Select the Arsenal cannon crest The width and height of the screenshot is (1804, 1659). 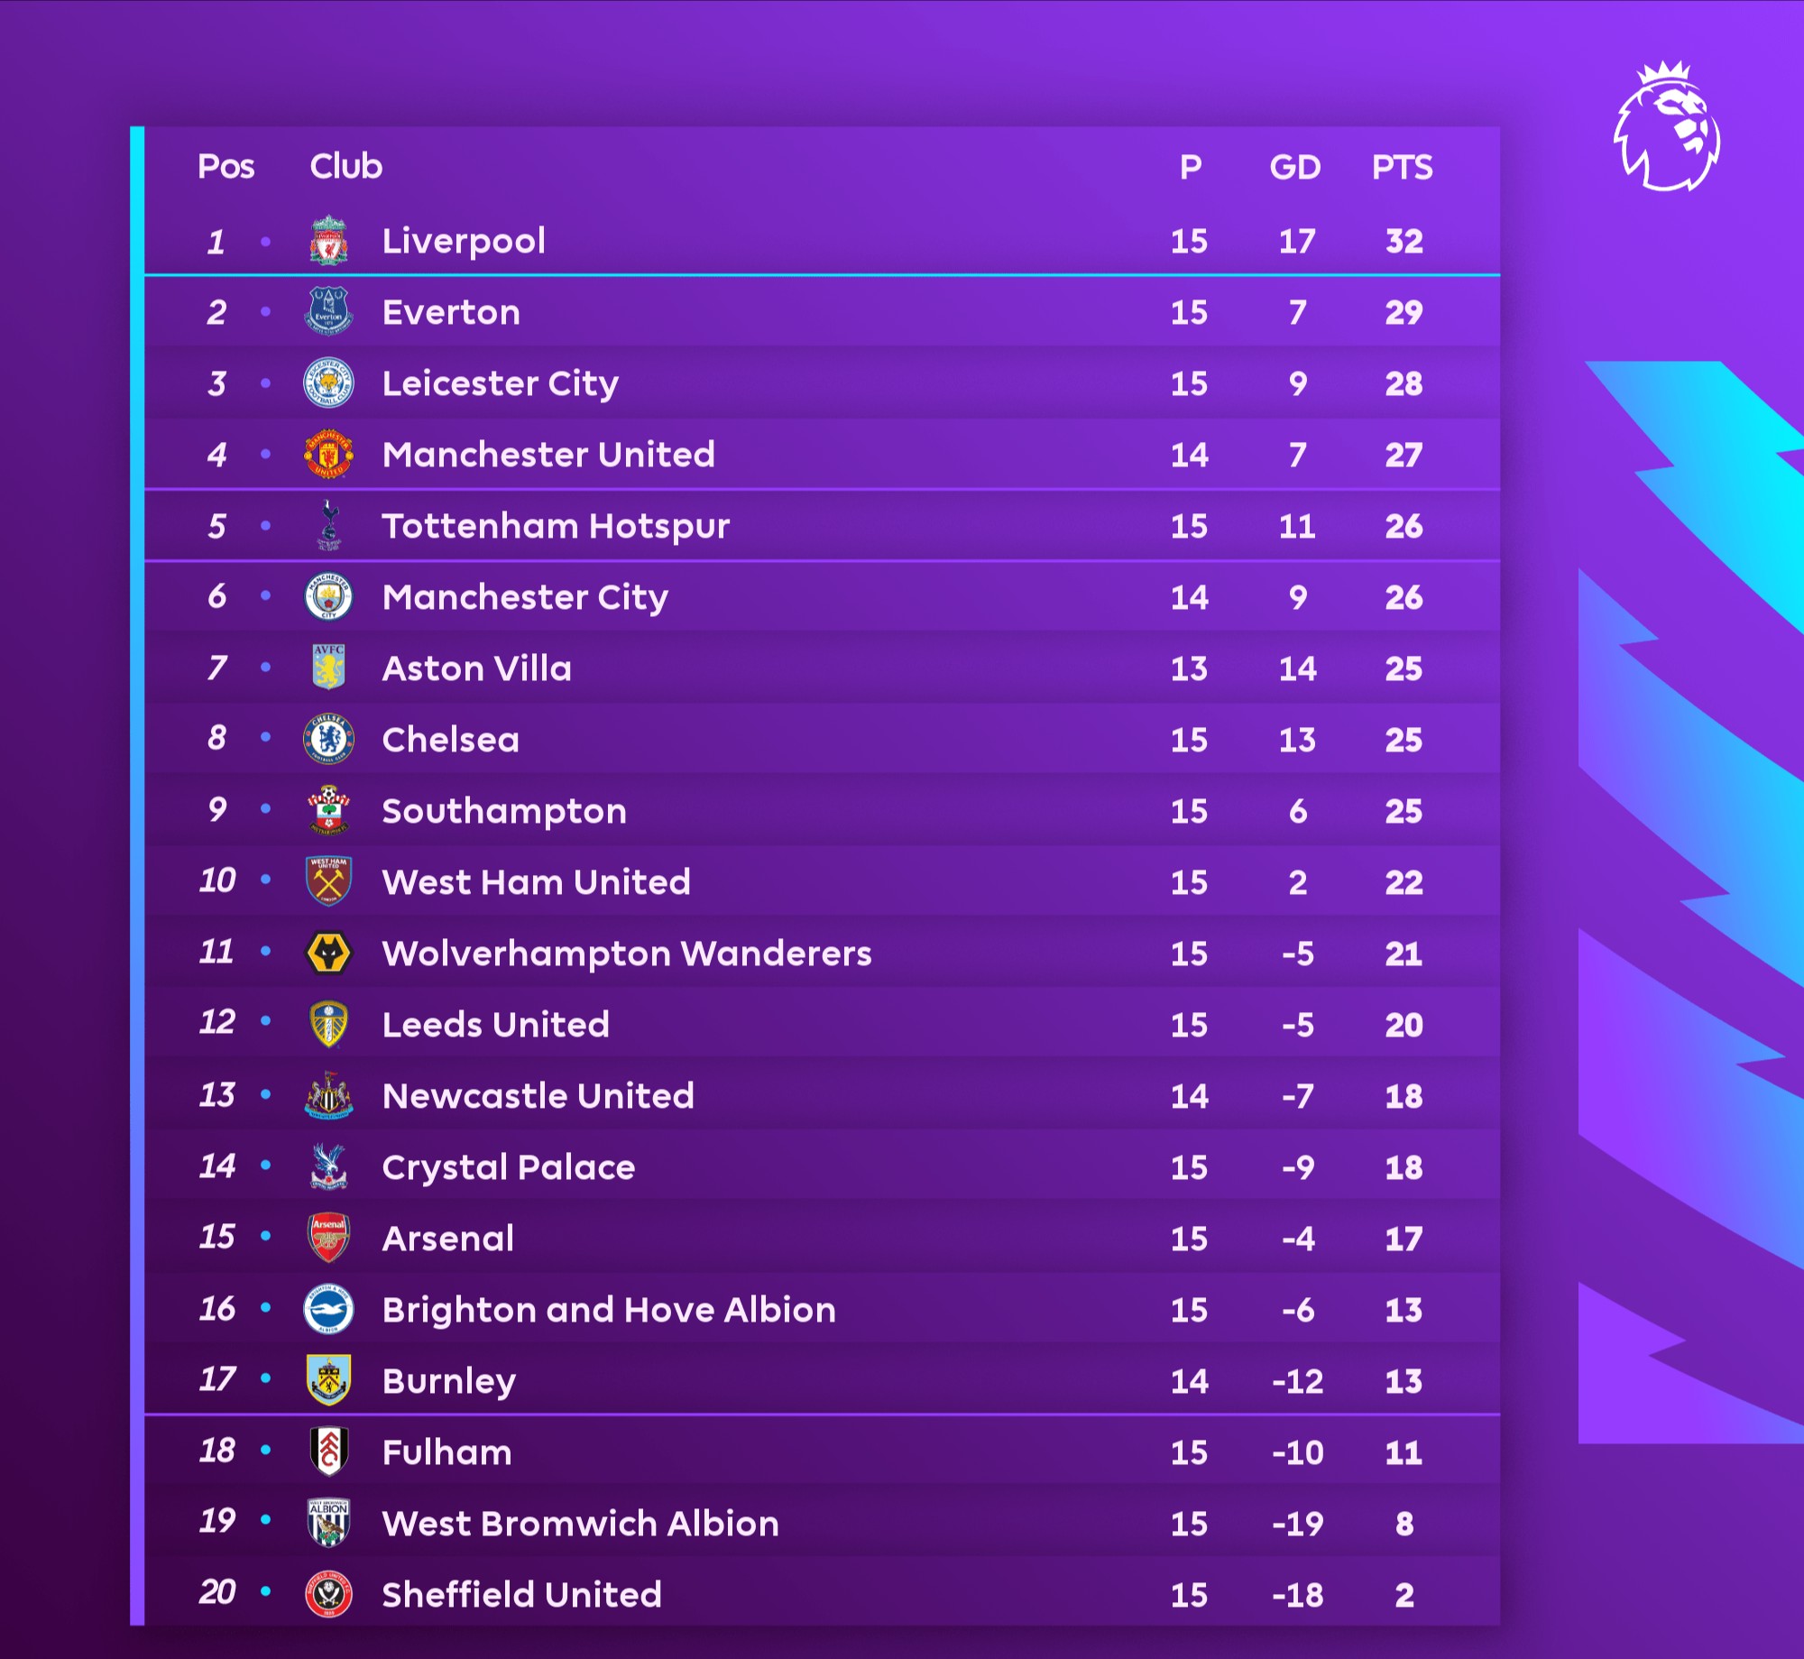(x=328, y=1237)
